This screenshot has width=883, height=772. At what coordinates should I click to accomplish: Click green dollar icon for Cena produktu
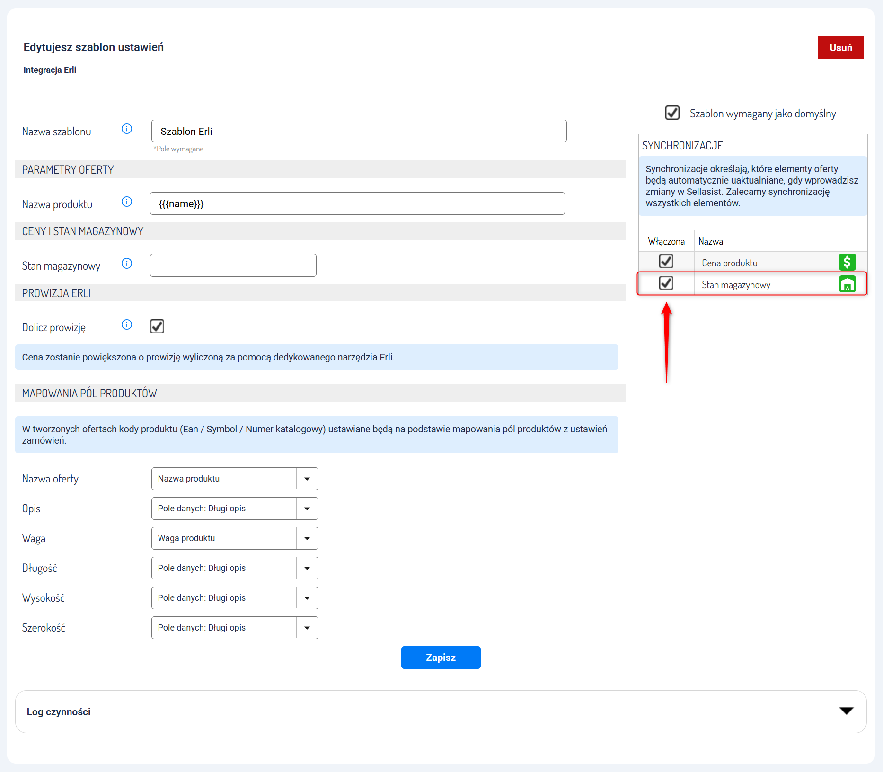(847, 262)
